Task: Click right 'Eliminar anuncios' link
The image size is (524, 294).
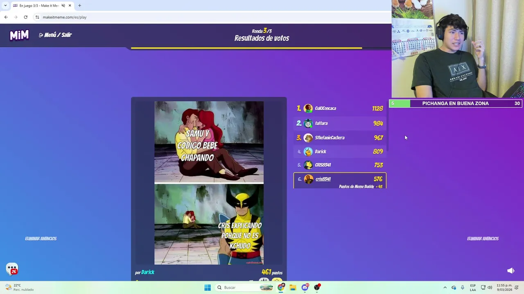Action: [483, 238]
